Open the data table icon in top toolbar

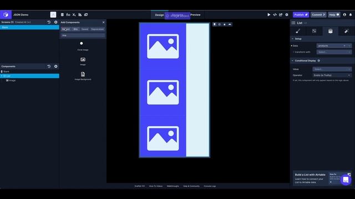pyautogui.click(x=62, y=15)
